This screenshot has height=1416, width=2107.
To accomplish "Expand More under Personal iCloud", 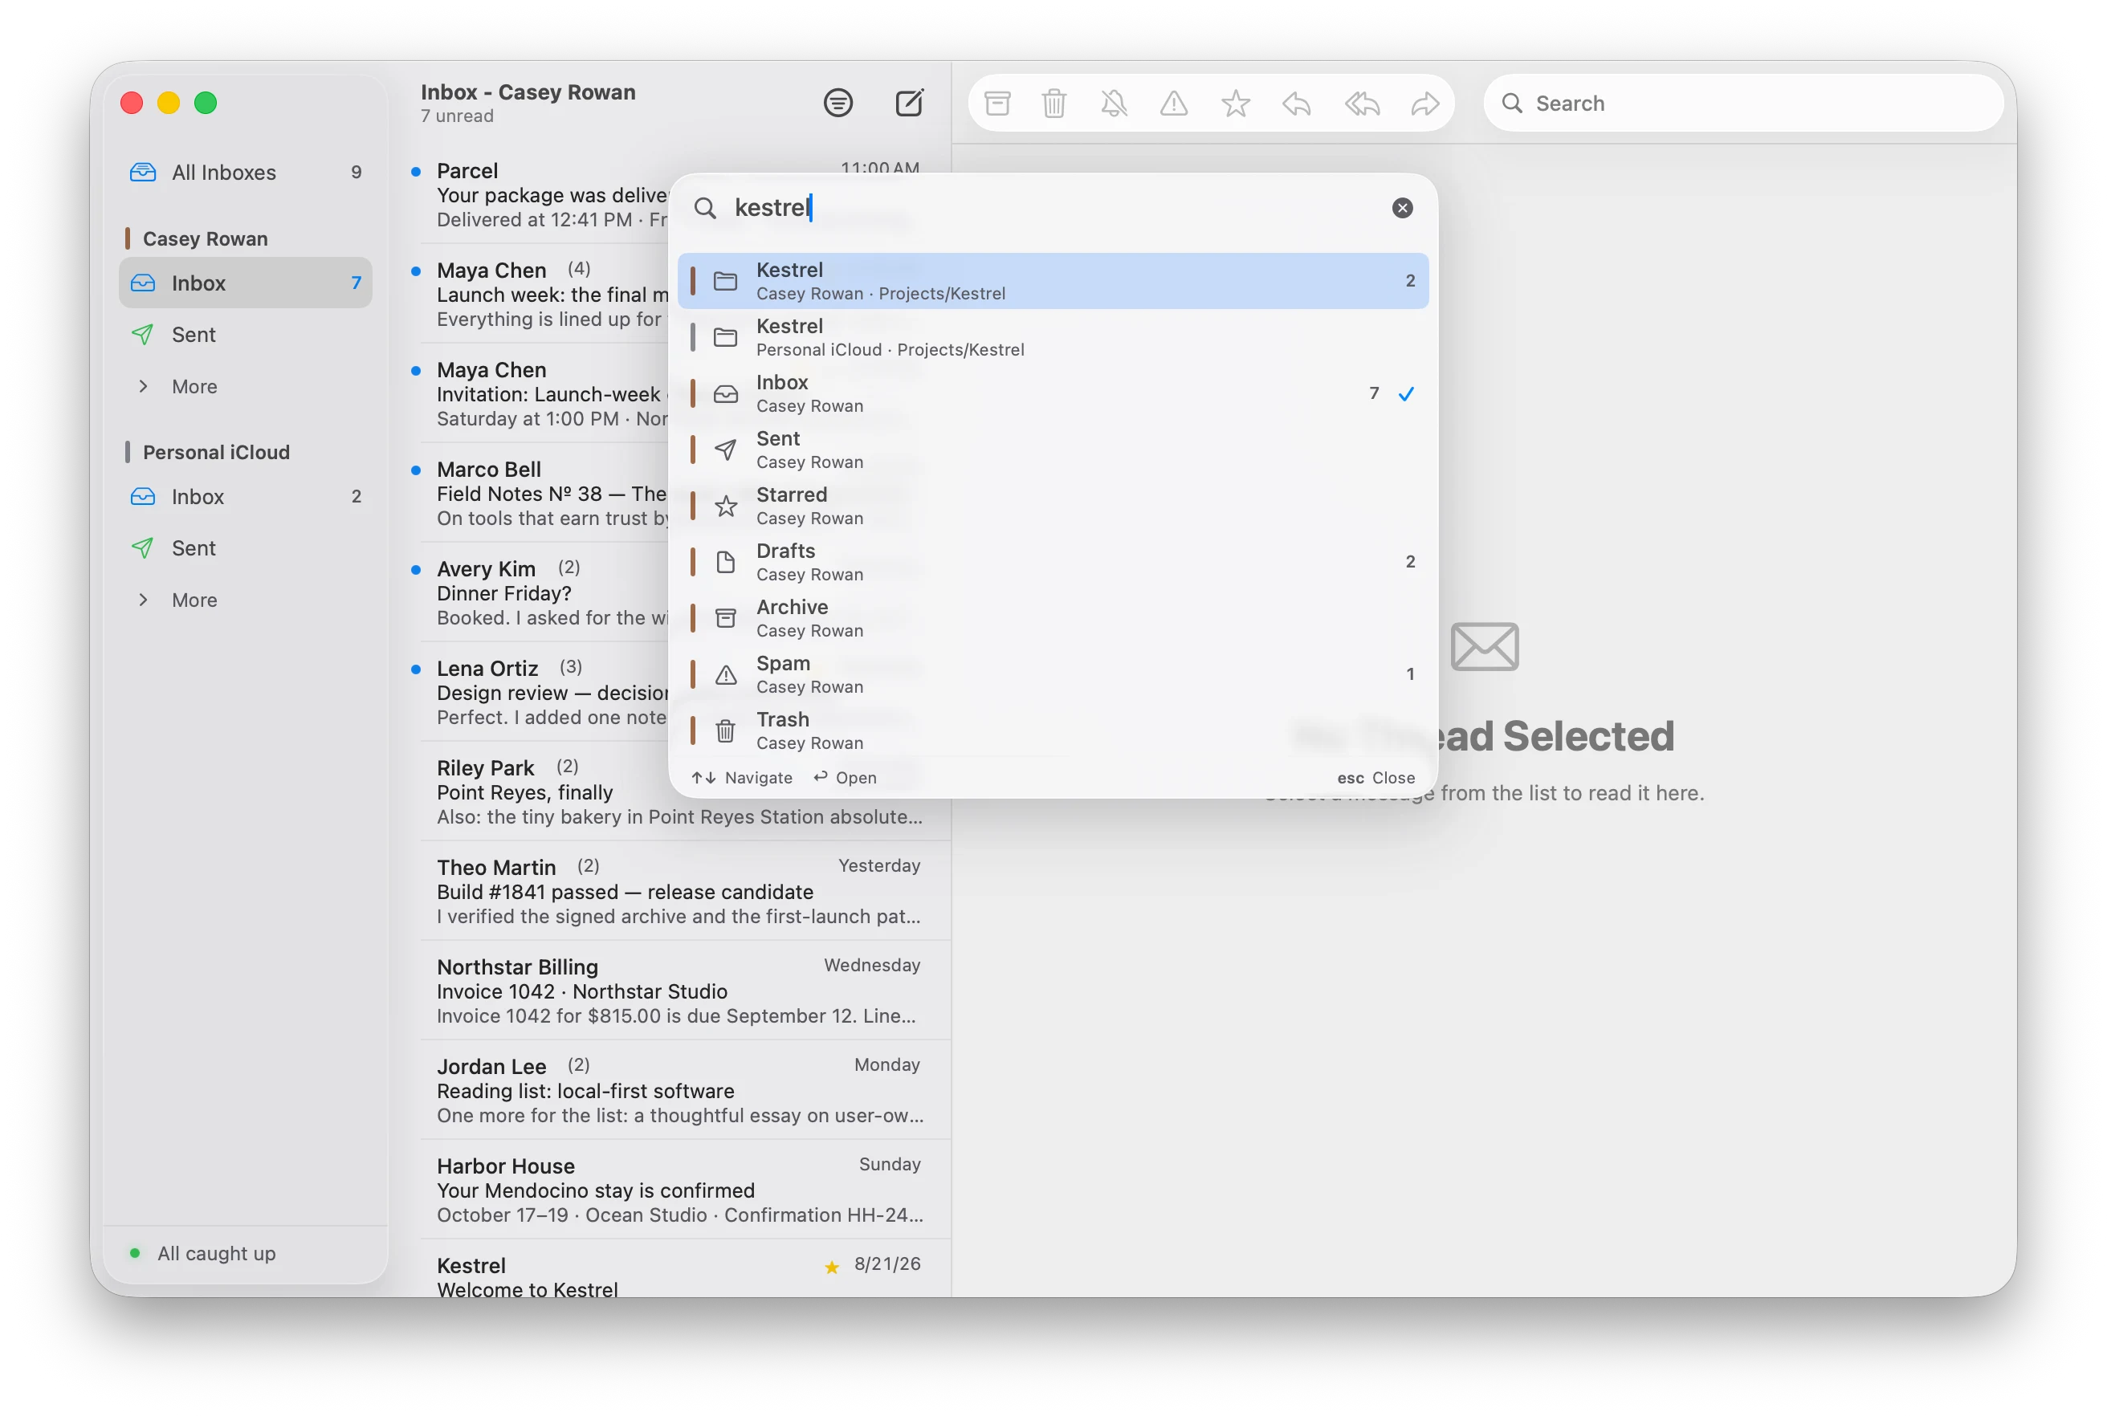I will (246, 599).
